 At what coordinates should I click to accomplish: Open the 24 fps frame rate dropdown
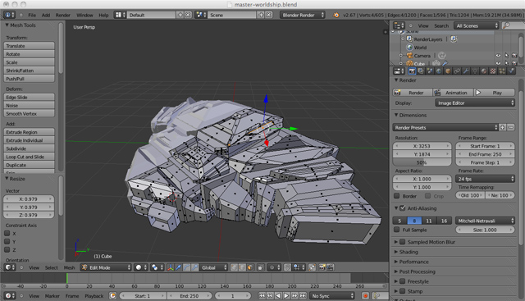pos(485,179)
